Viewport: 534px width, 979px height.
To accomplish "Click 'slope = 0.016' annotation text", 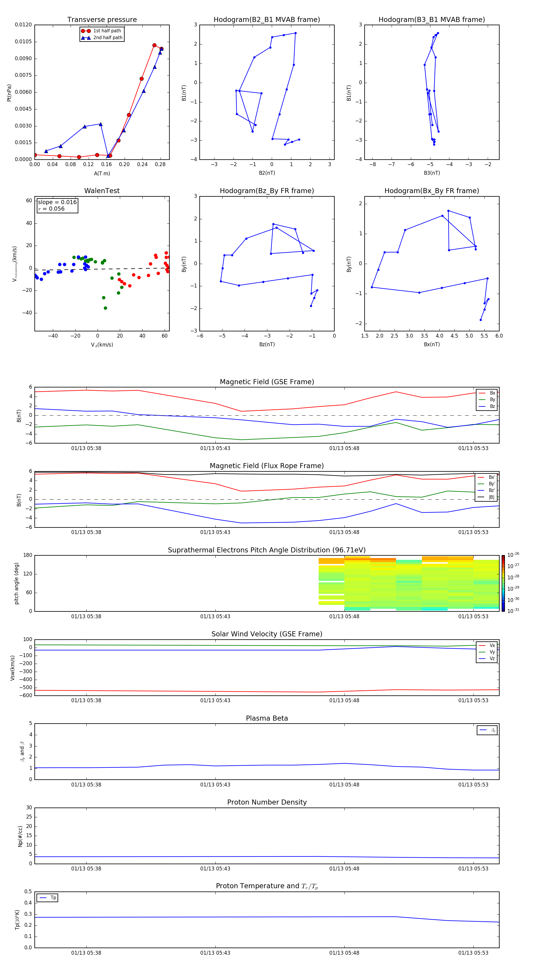I will (x=57, y=202).
